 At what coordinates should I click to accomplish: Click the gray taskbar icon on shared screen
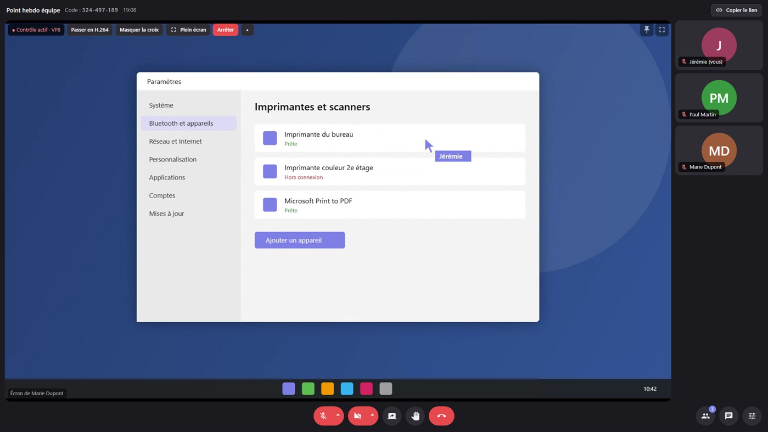pos(386,389)
